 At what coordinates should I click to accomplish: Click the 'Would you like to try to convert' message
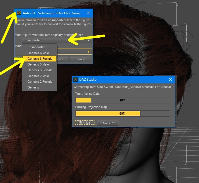click(x=54, y=24)
